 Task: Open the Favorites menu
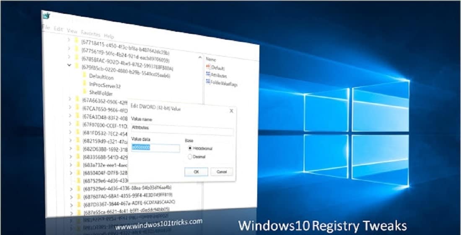(91, 33)
